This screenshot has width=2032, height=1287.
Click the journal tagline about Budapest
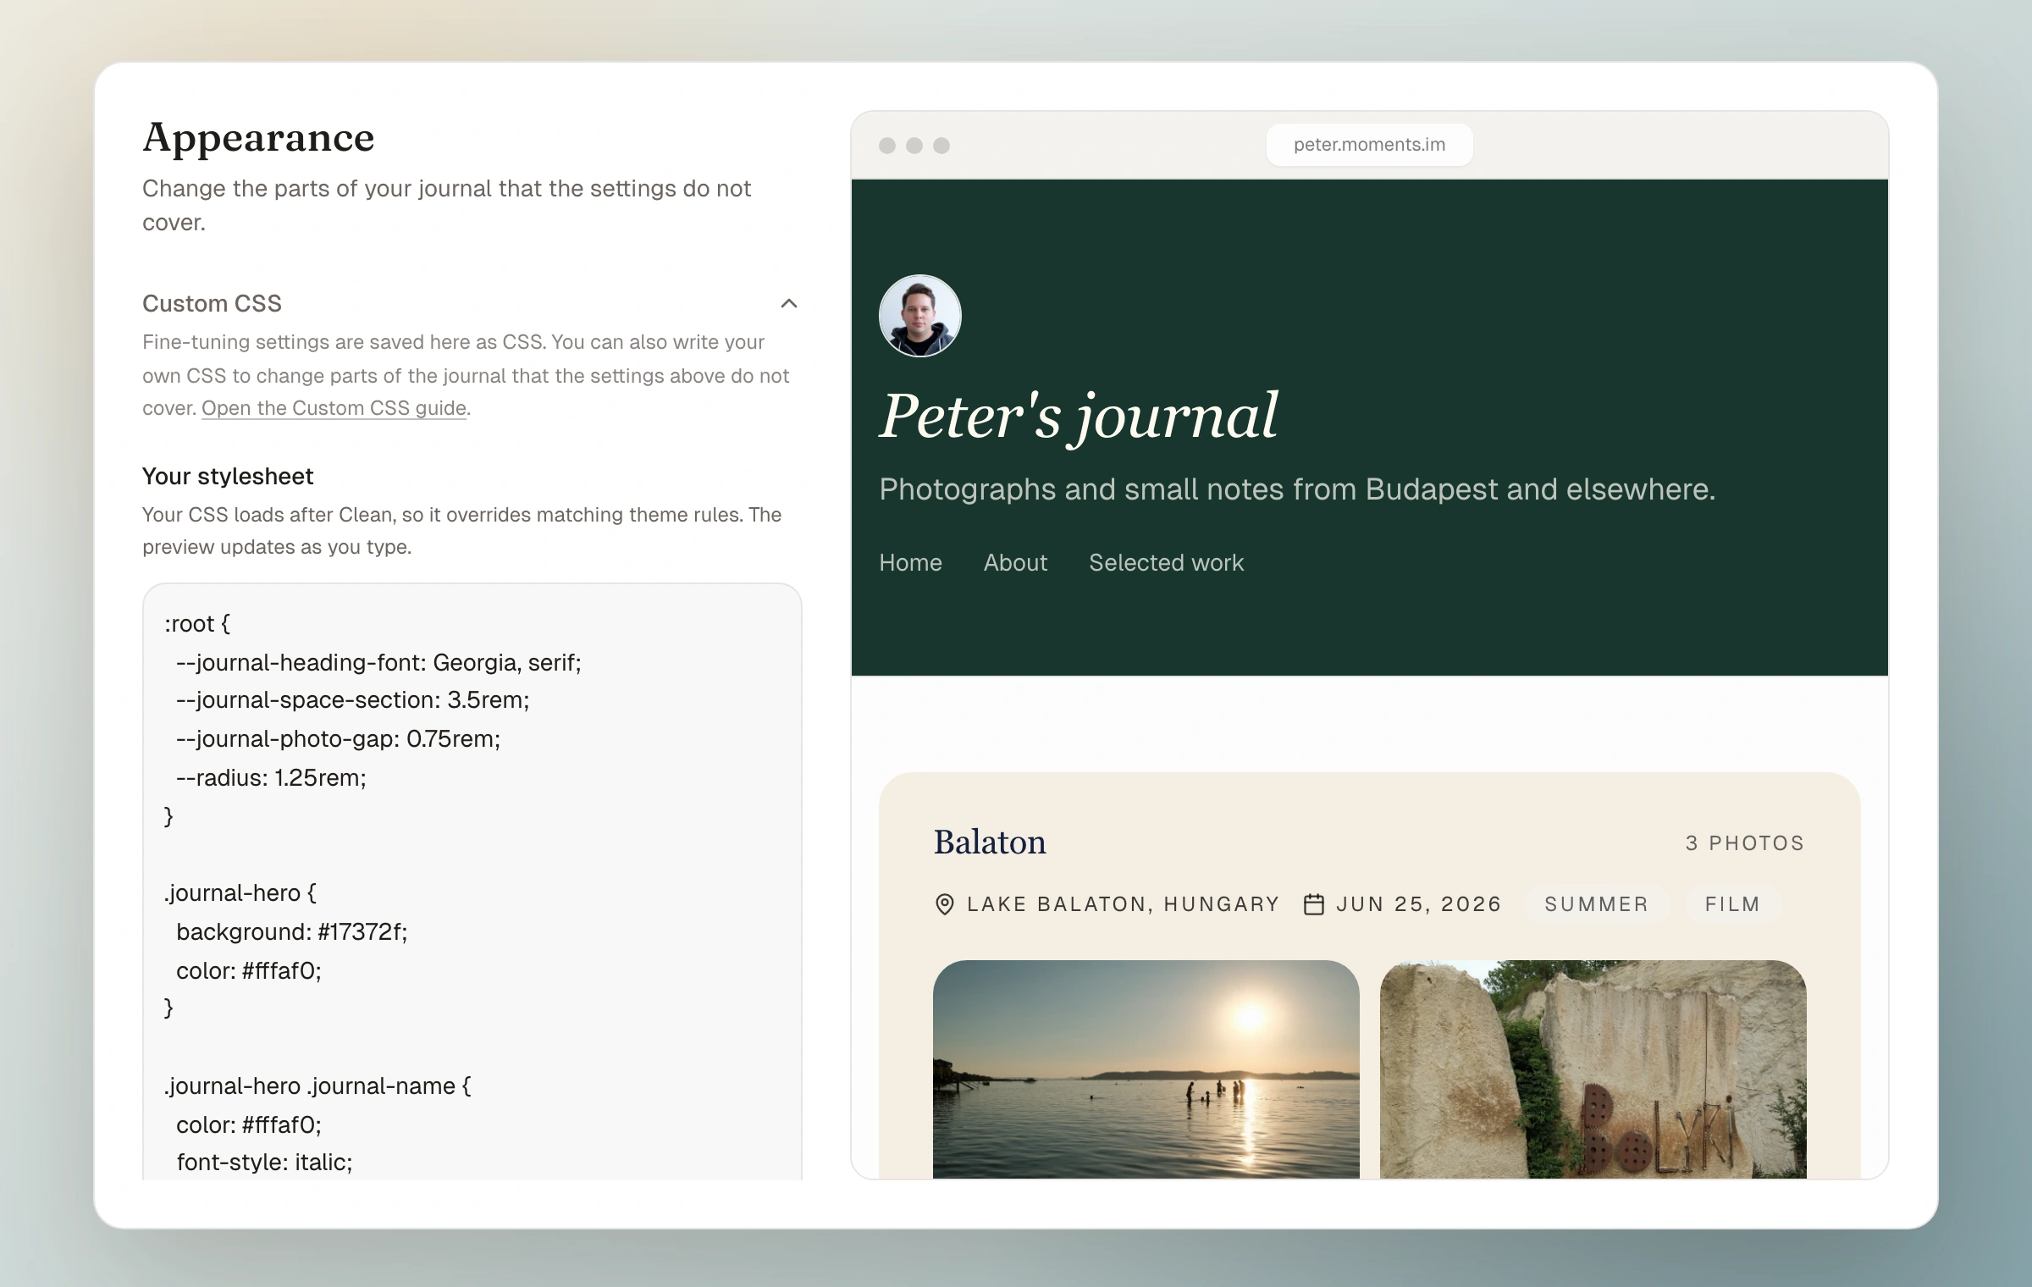(x=1297, y=489)
